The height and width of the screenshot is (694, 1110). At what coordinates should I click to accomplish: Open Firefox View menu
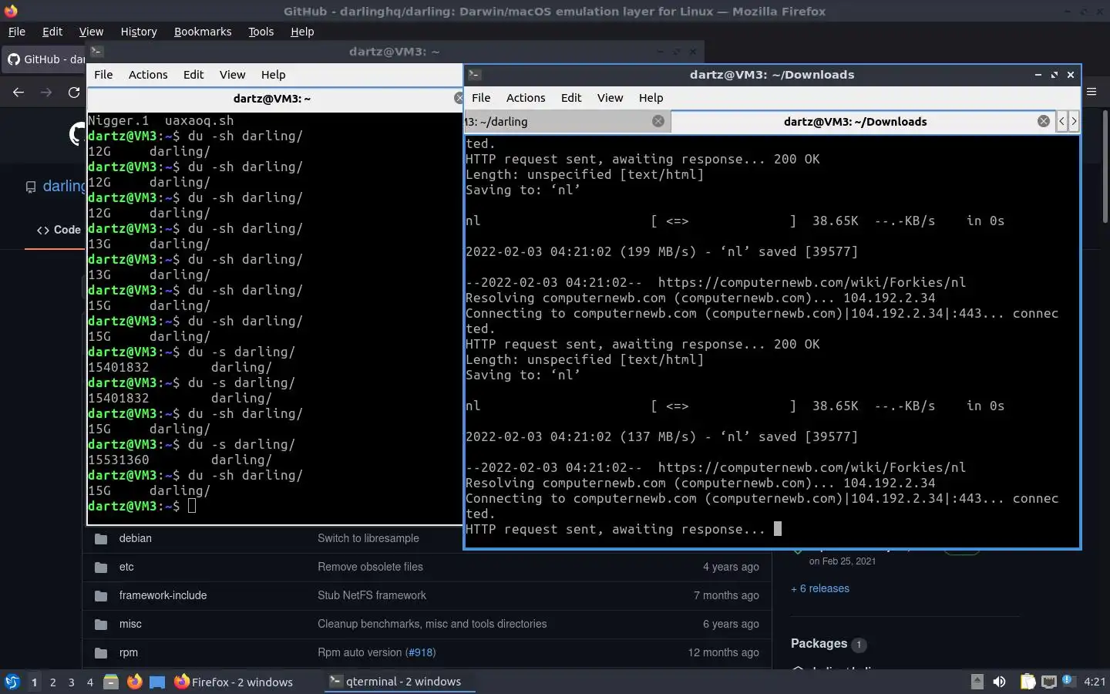pos(91,32)
